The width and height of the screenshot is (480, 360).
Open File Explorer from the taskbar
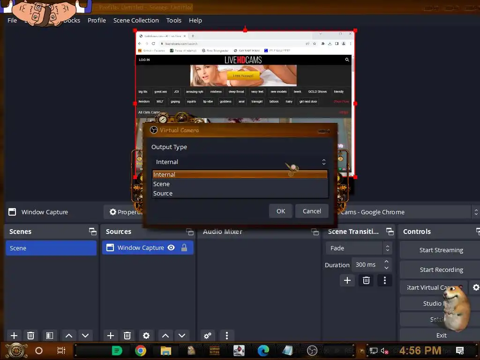tap(165, 351)
